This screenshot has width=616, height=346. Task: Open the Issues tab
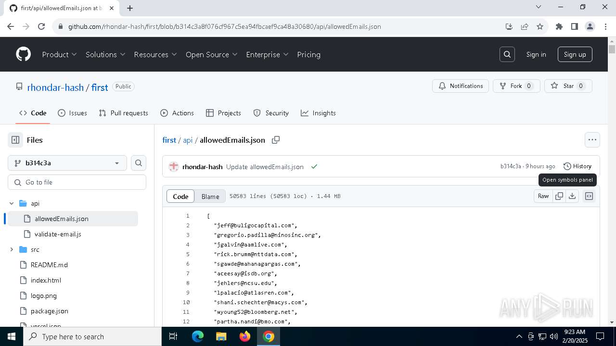point(72,113)
